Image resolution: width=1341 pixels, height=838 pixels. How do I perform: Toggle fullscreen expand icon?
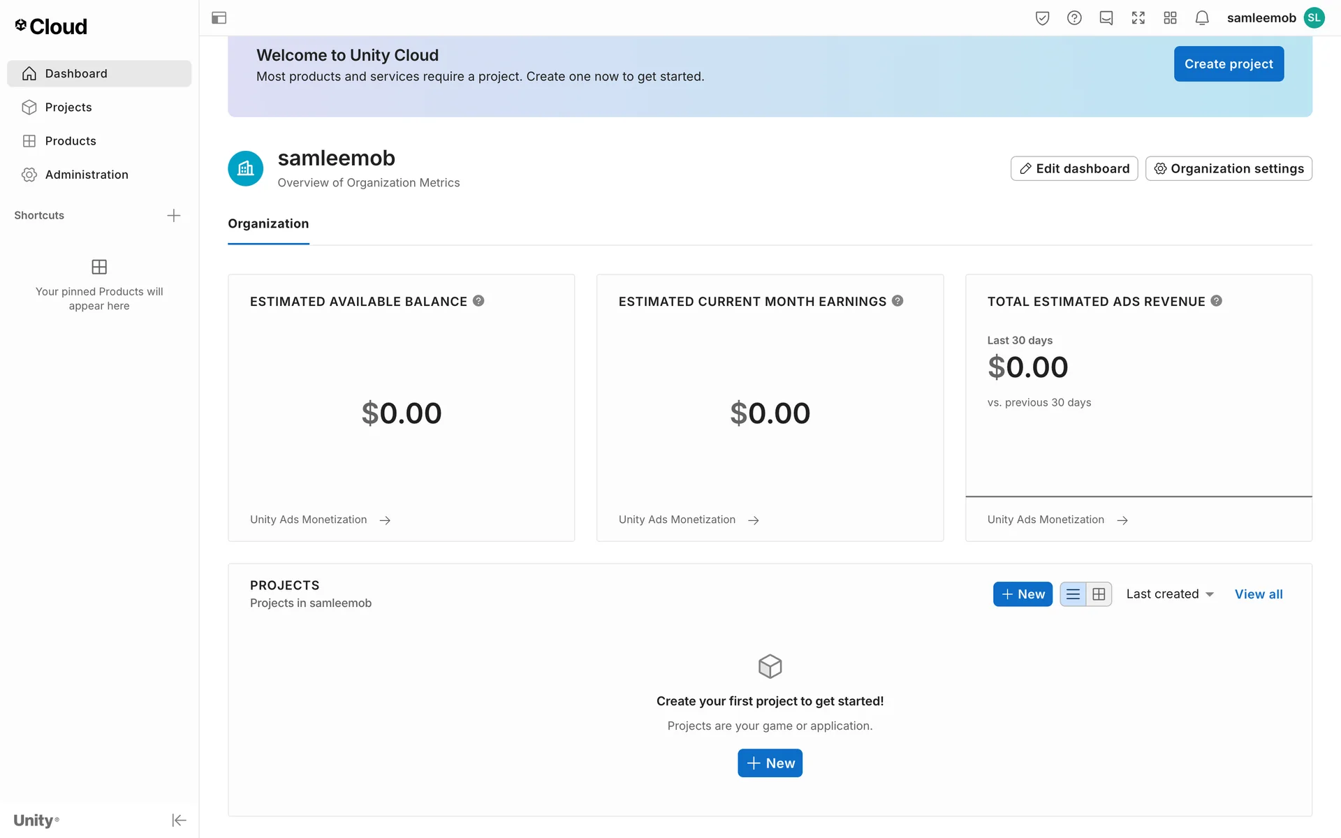(1138, 18)
